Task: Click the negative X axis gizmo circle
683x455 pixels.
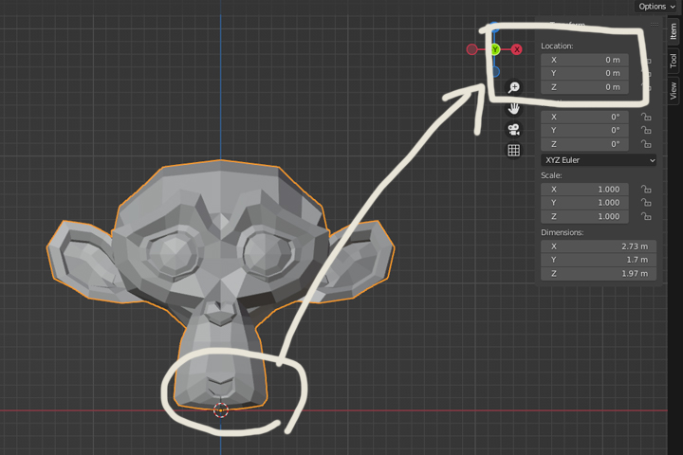Action: [471, 49]
